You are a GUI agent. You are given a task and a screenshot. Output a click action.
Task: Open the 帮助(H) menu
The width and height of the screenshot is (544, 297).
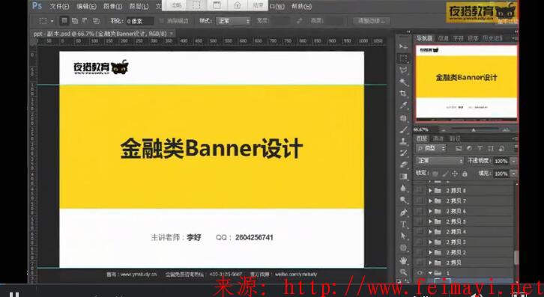(301, 6)
